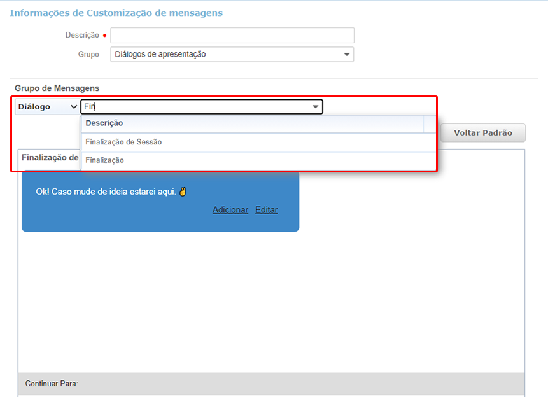
Task: Click the 'Grupo de Mensagens' section label
Action: point(57,88)
